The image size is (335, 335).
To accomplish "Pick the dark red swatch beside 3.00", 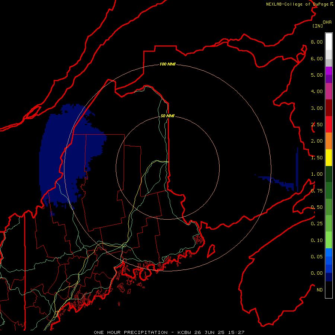I will click(329, 108).
